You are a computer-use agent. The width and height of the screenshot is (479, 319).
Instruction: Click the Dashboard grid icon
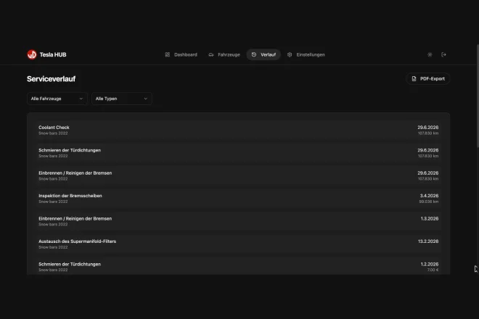click(168, 54)
